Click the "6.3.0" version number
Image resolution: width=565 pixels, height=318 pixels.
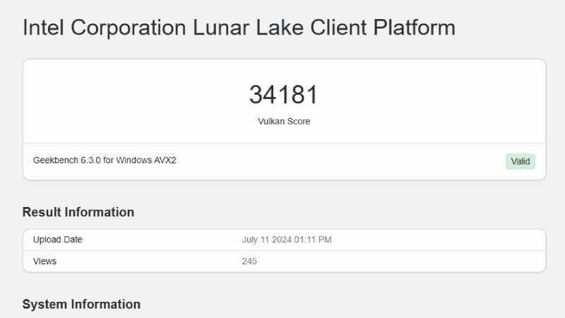pos(91,160)
